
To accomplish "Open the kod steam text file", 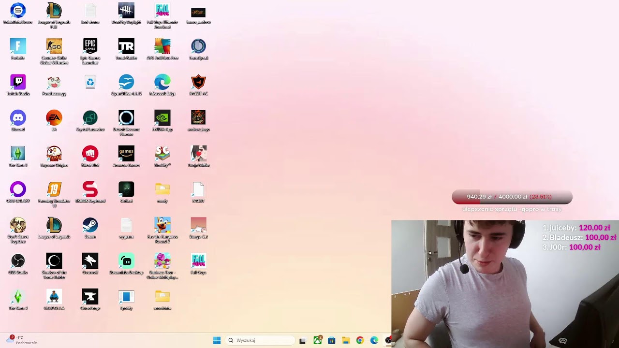I will click(x=90, y=11).
